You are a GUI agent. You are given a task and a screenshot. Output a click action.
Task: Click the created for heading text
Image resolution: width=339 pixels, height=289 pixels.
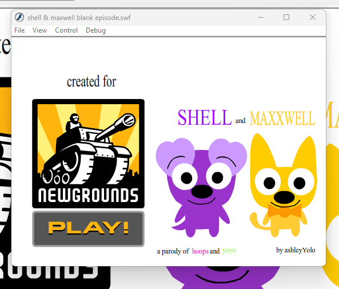point(91,81)
